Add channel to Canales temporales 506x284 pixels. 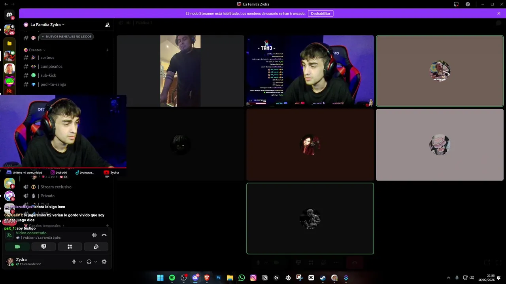[107, 226]
